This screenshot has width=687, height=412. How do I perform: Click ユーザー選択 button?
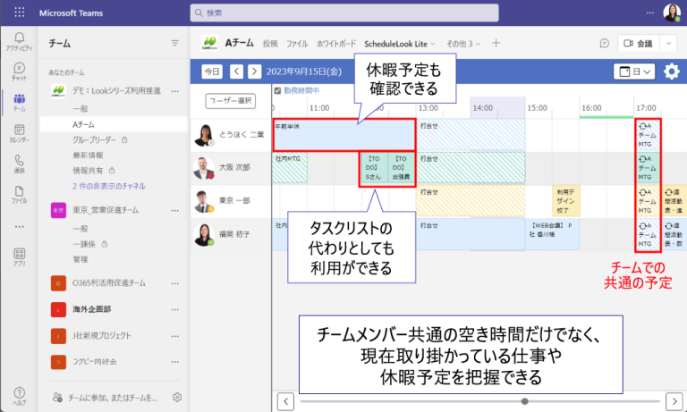(231, 101)
